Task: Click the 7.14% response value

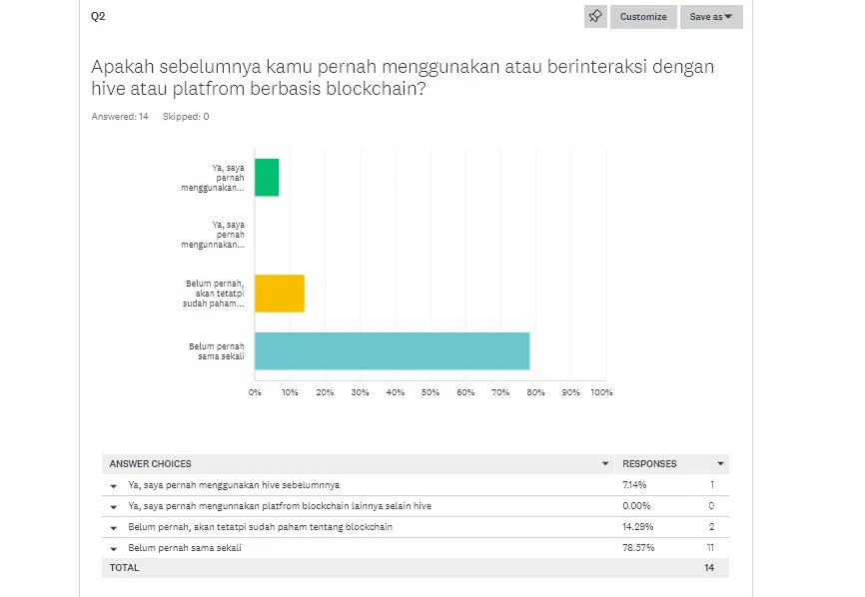Action: pos(634,485)
